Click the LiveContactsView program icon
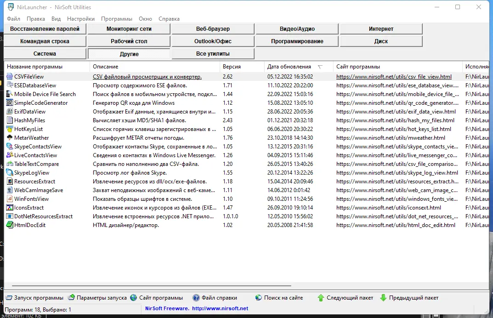The height and width of the screenshot is (318, 493). (10, 155)
